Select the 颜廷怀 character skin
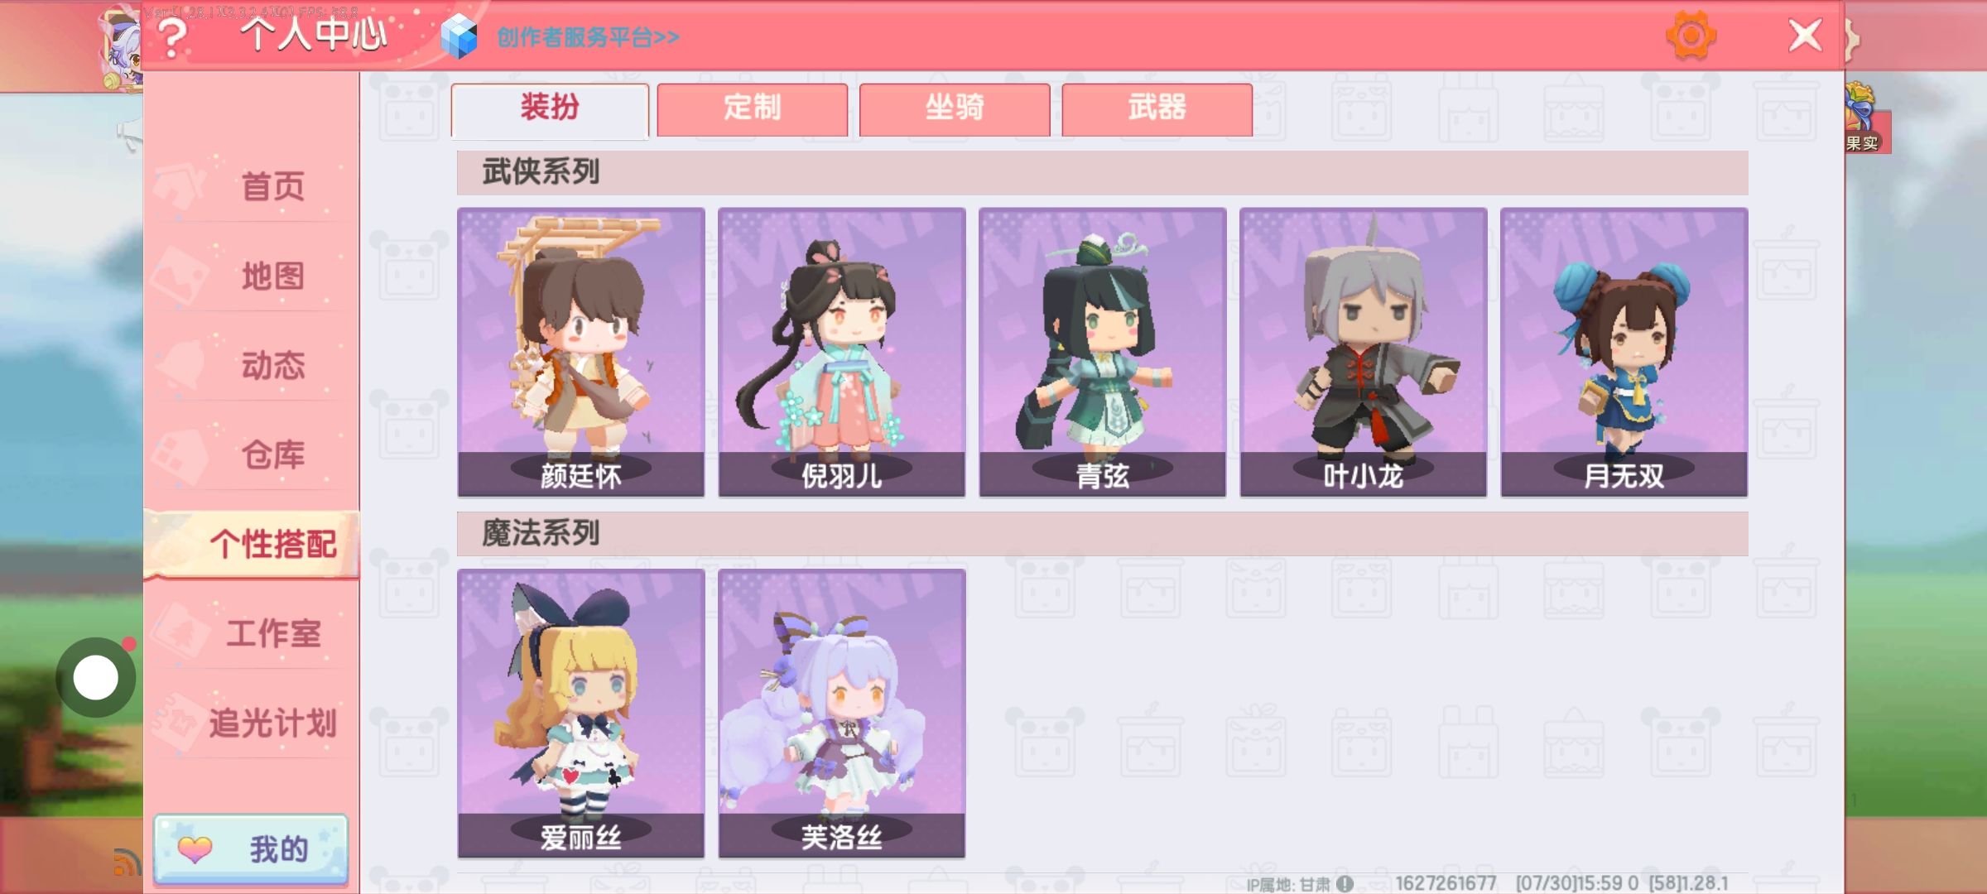Image resolution: width=1987 pixels, height=894 pixels. [581, 352]
